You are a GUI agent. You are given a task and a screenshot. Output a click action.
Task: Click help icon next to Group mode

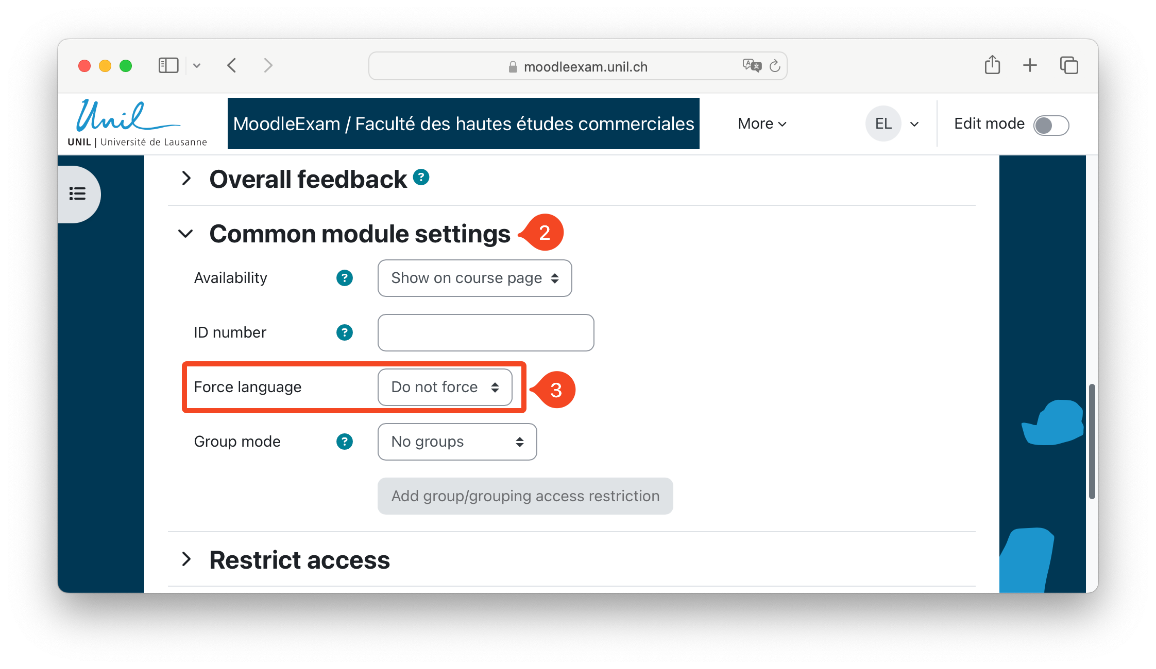344,442
